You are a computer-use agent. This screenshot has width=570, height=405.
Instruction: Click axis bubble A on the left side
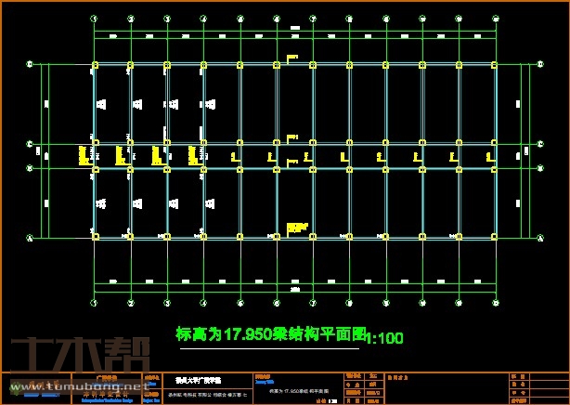pyautogui.click(x=30, y=238)
